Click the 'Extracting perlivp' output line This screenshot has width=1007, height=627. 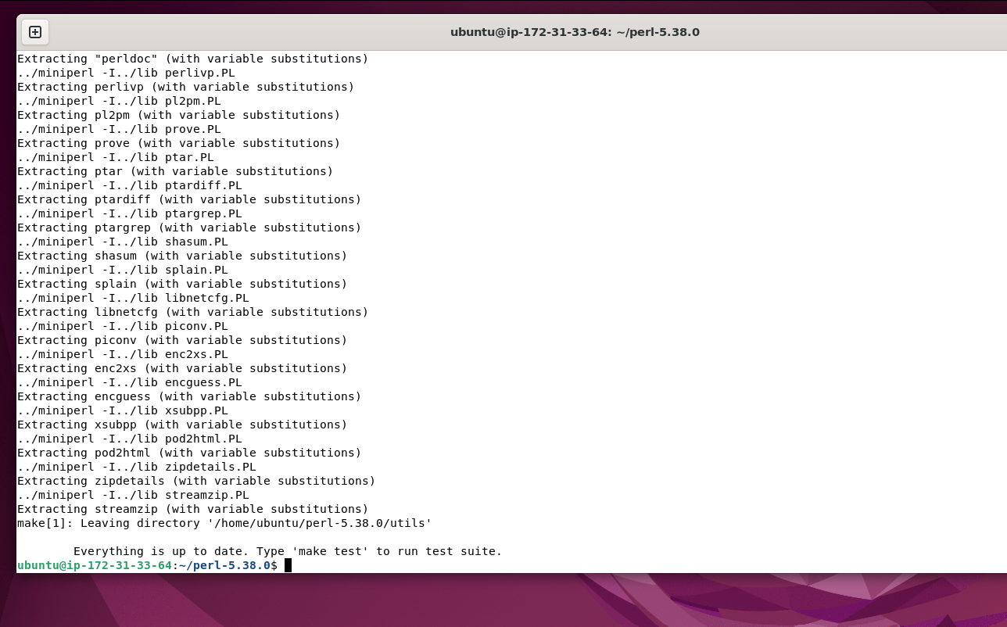pyautogui.click(x=185, y=87)
